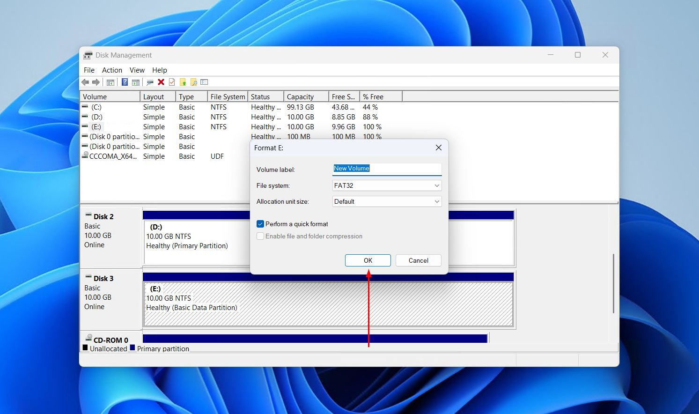Sort by the File System column header

point(228,96)
